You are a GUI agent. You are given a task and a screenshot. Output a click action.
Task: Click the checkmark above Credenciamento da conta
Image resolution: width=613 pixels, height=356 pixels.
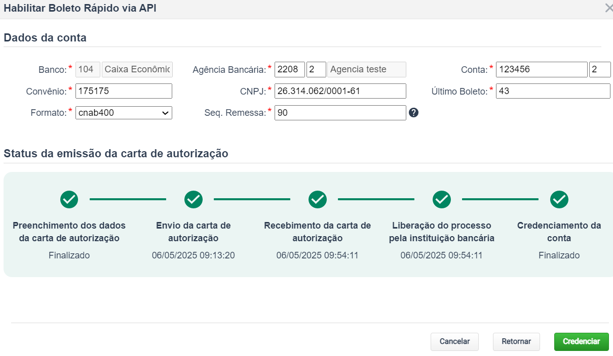point(559,200)
